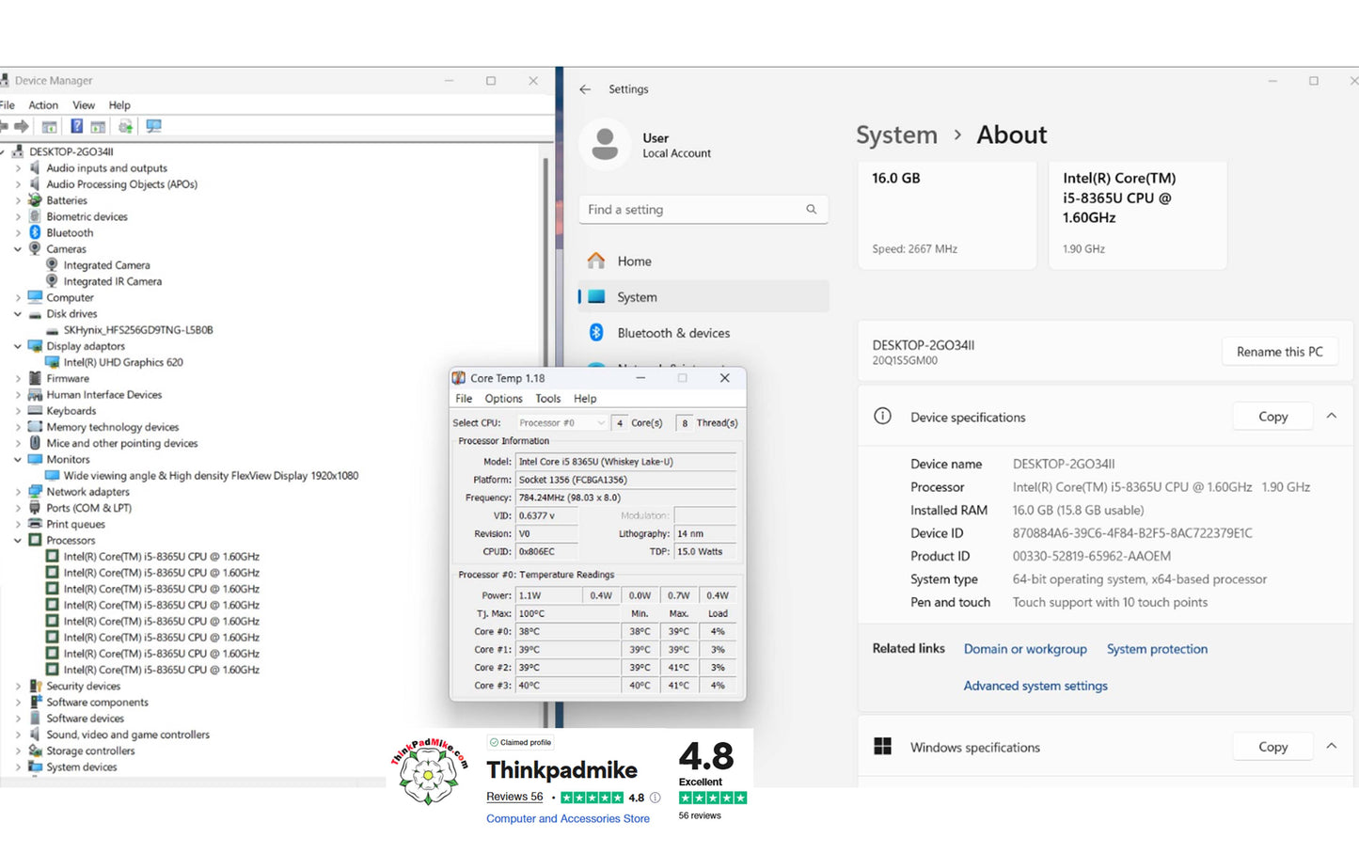Click the Batteries category icon
This screenshot has height=854, width=1359.
point(35,200)
